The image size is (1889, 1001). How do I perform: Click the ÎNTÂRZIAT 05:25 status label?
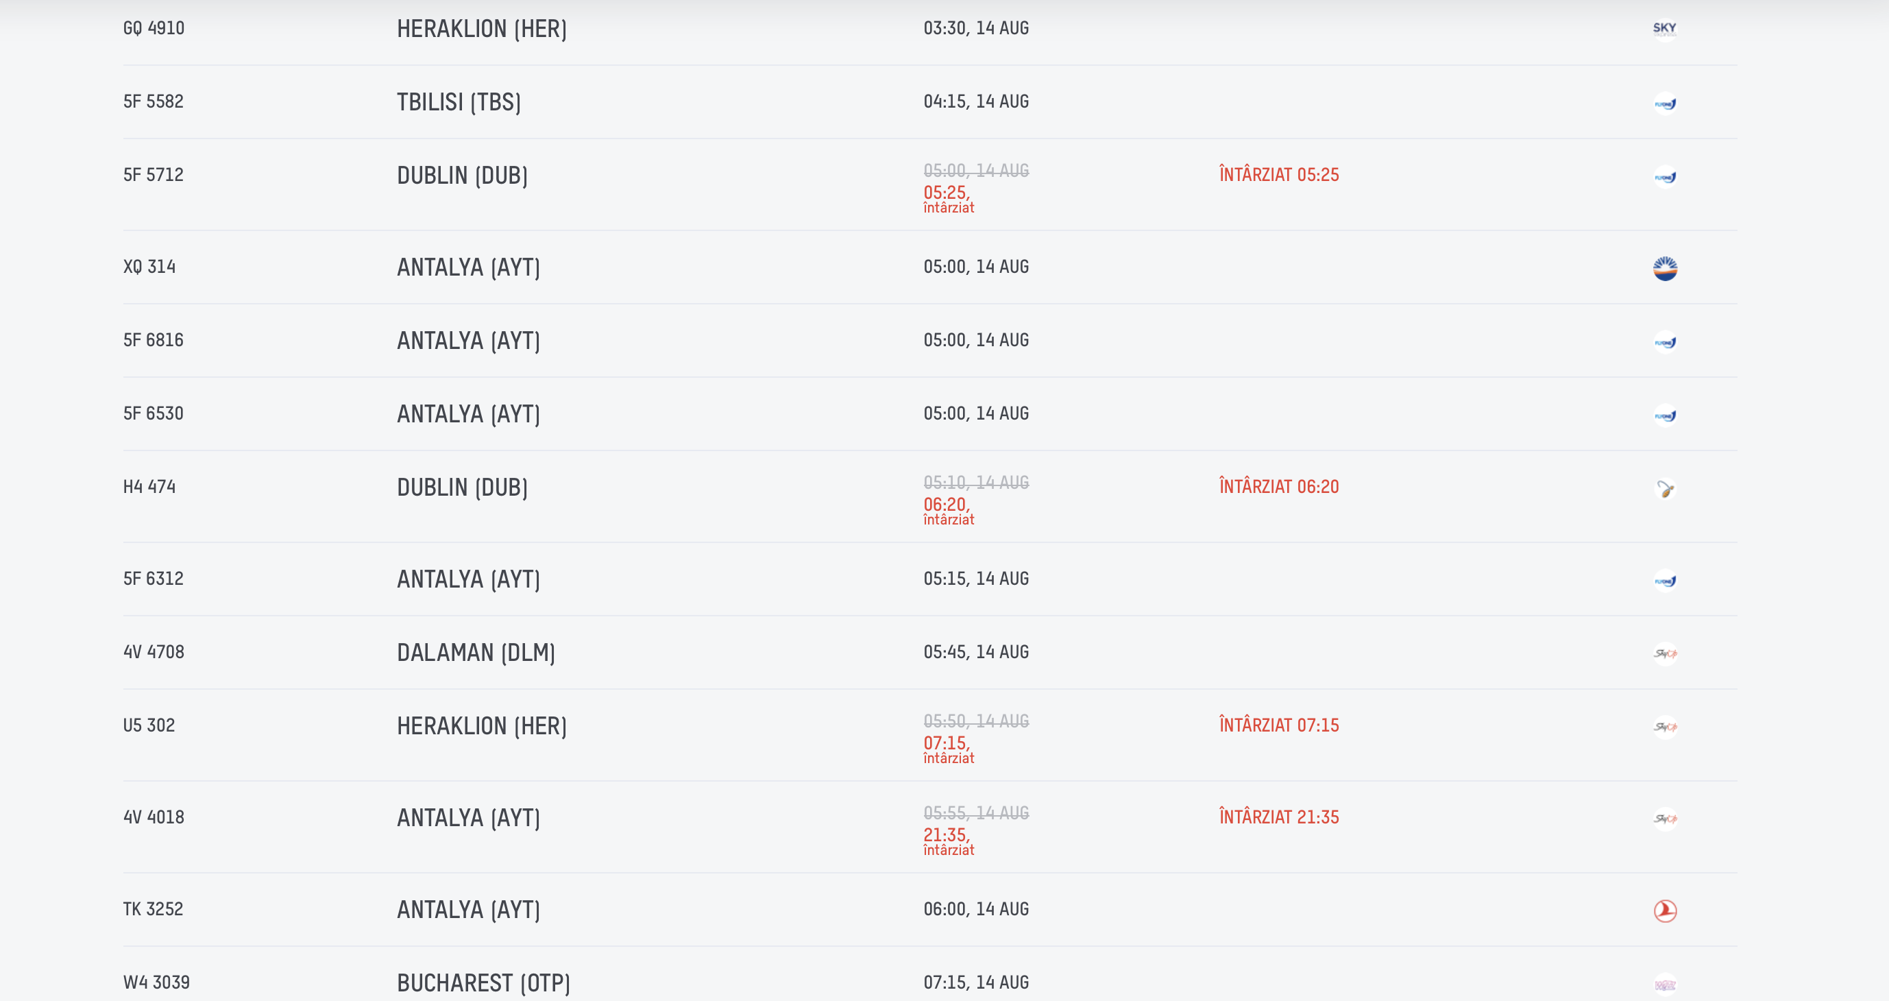point(1279,175)
